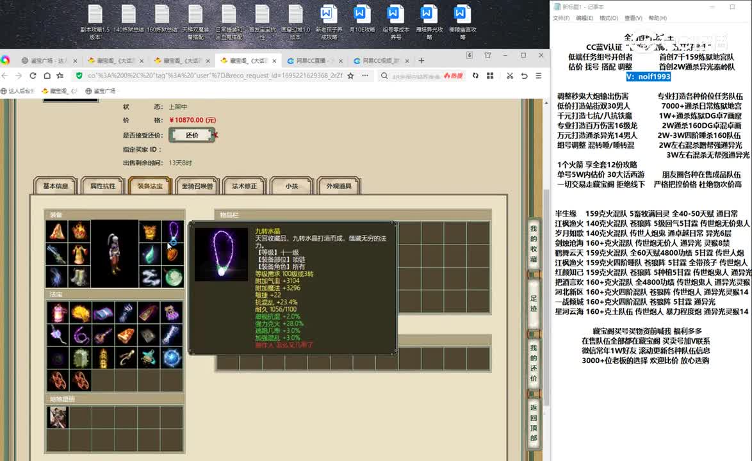Screen dimensions: 752x461
Task: Click highlighted text V: noif1993 in Notepad
Action: [648, 77]
